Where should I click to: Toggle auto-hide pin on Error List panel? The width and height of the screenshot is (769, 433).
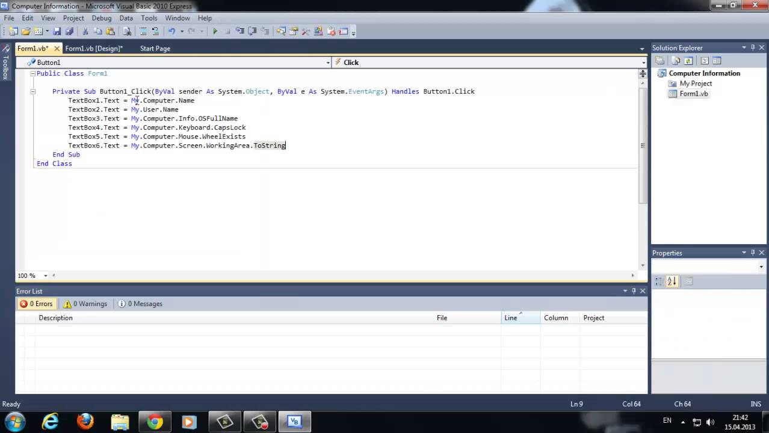click(x=634, y=291)
